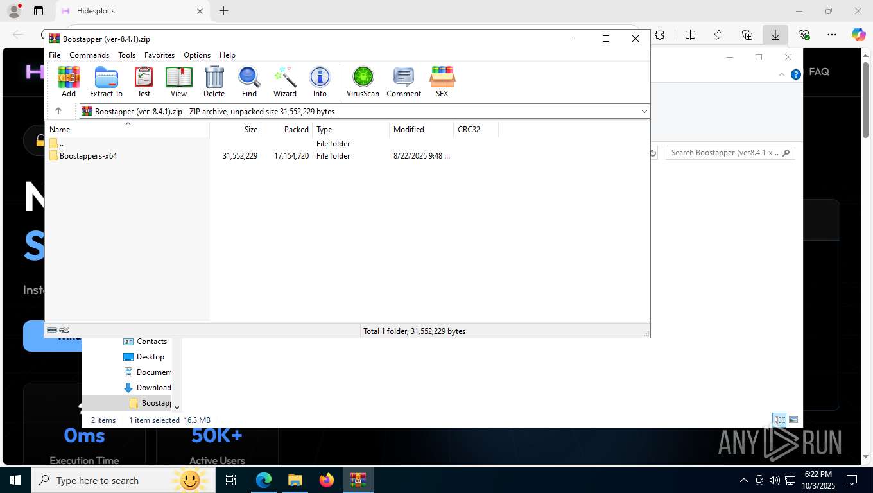The height and width of the screenshot is (493, 873).
Task: Open the Wizard wand icon
Action: 285,82
